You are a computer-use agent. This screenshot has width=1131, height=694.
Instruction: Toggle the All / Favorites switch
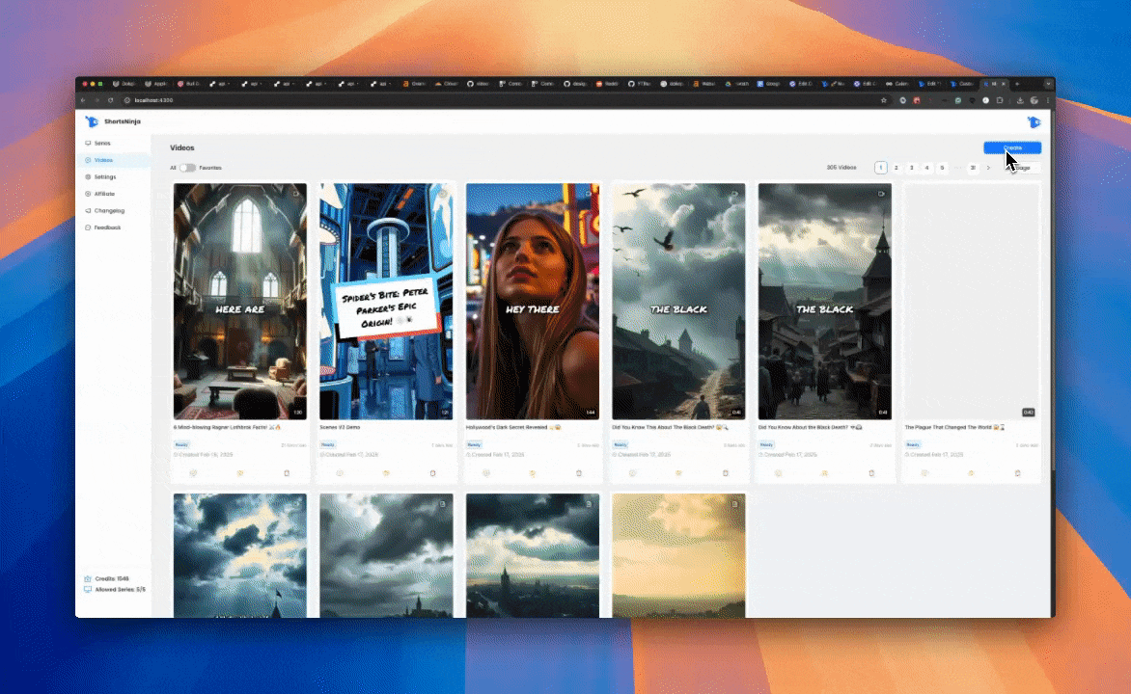187,168
